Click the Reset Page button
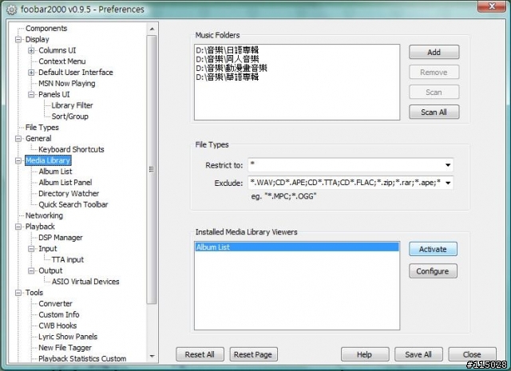Image resolution: width=511 pixels, height=371 pixels. point(253,354)
